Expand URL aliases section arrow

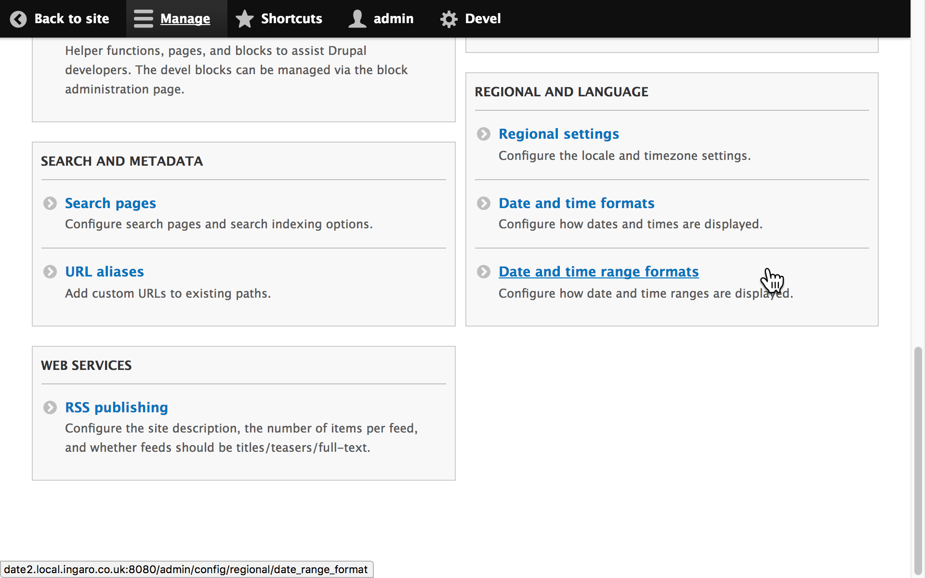(x=50, y=271)
